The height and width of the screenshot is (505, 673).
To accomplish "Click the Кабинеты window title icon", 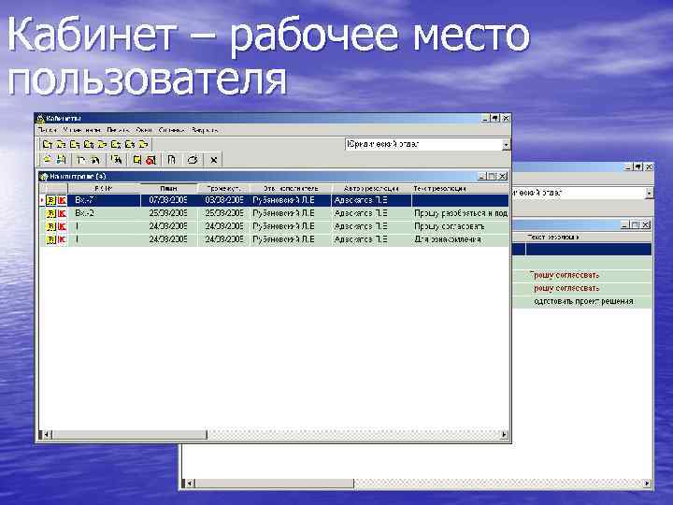I will tap(40, 119).
